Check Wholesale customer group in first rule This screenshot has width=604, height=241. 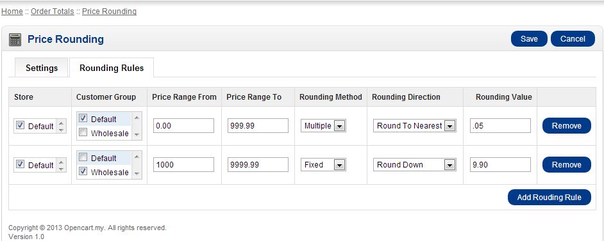coord(83,133)
